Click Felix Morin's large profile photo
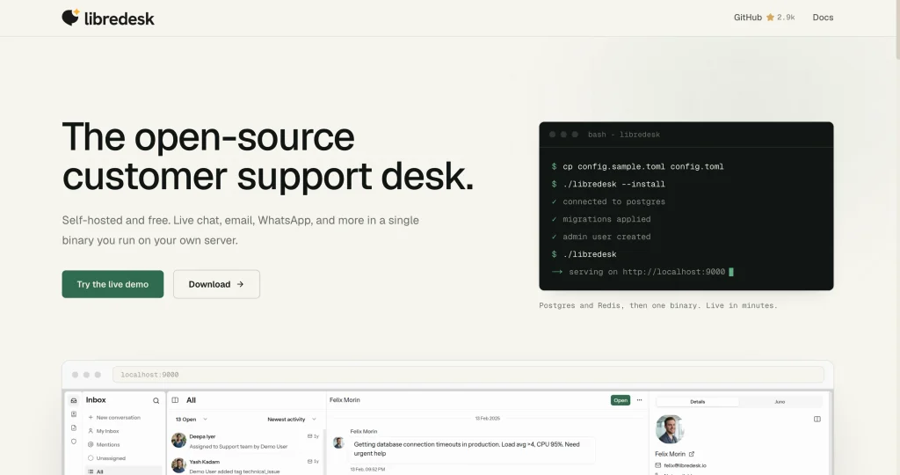Screen dimensions: 900x475 click(670, 429)
